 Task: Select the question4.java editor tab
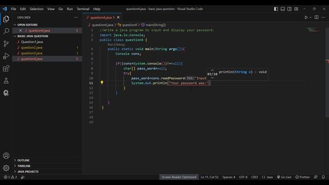coord(102,17)
